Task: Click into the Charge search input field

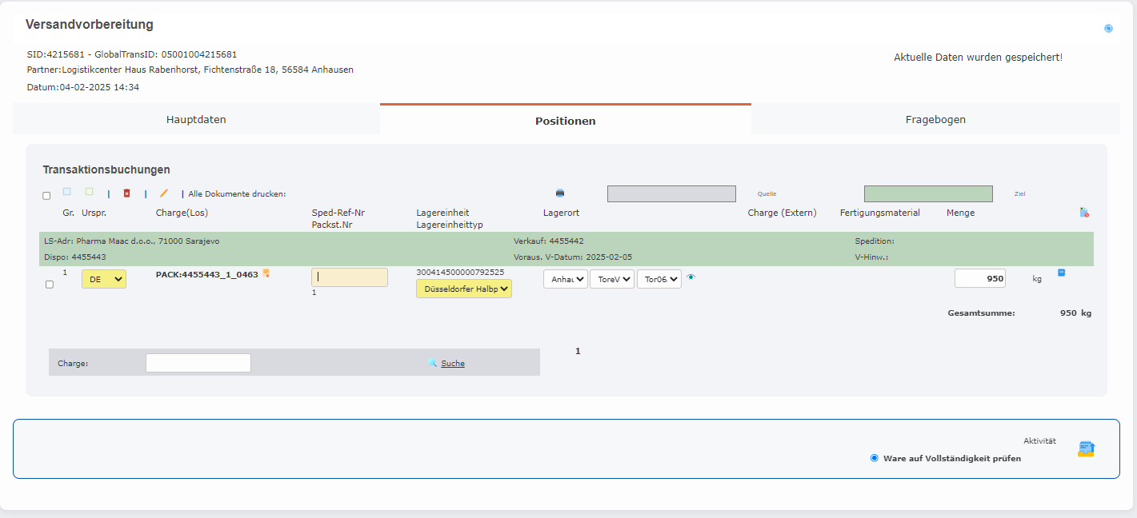Action: (198, 363)
